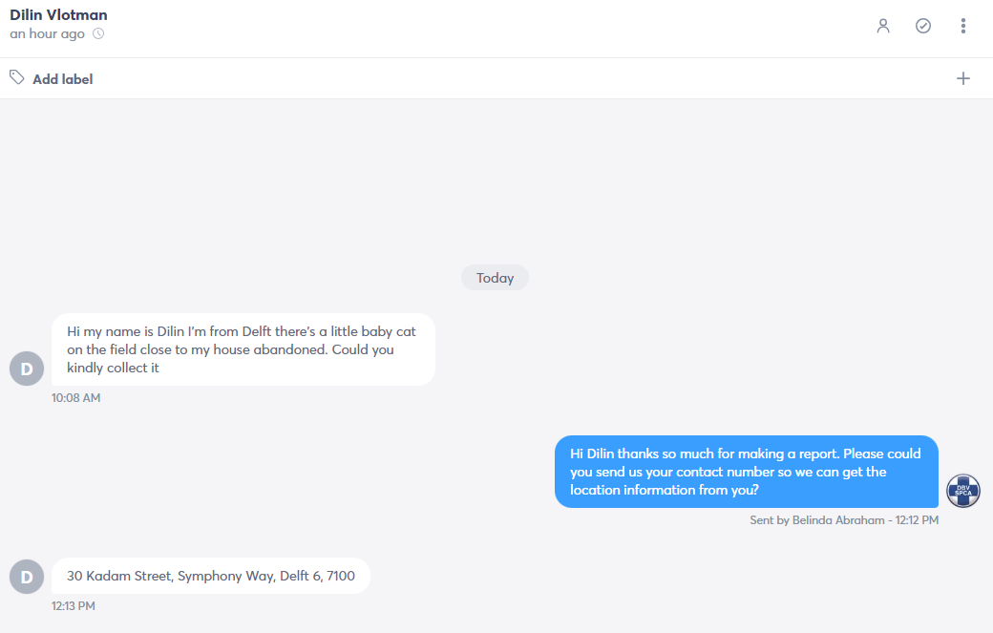Click the clock icon next to an hour ago
993x633 pixels.
(x=98, y=33)
